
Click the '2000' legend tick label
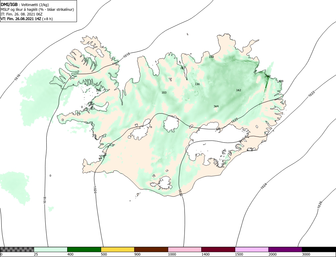click(x=272, y=254)
